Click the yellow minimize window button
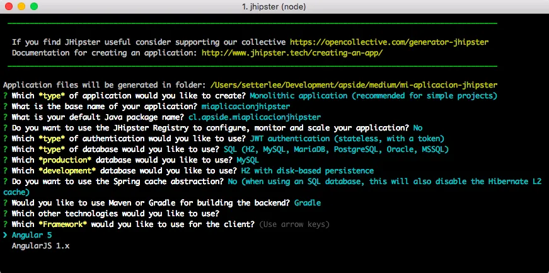Screen dimensions: 549x273 [21, 6]
